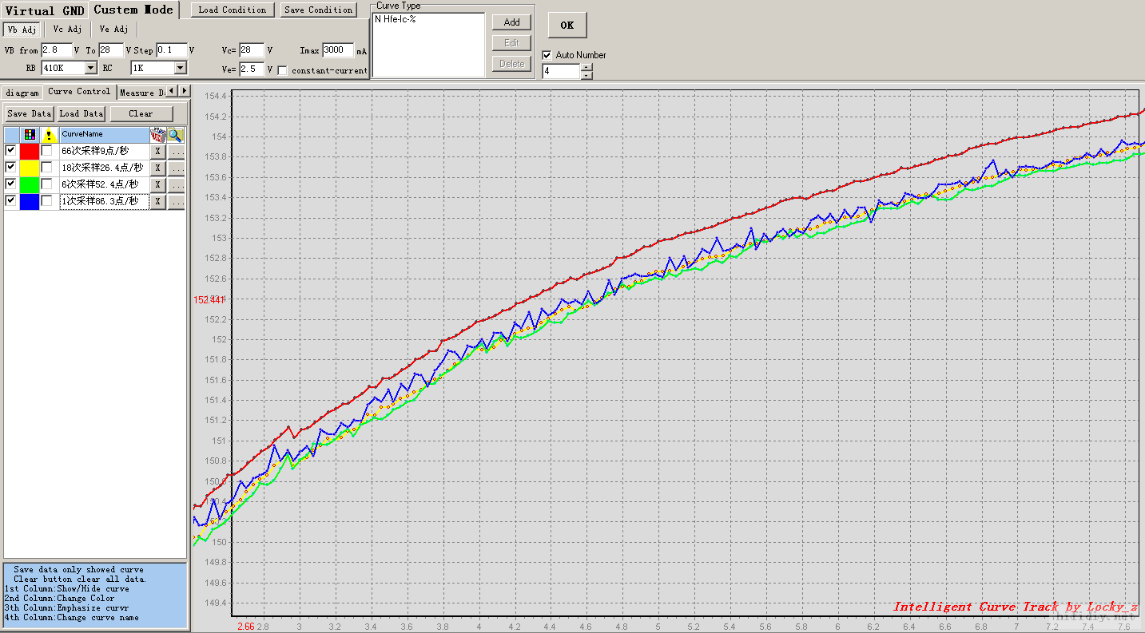The image size is (1145, 633).
Task: Delete the 66次采样9点/秒 curve with X
Action: (x=158, y=151)
